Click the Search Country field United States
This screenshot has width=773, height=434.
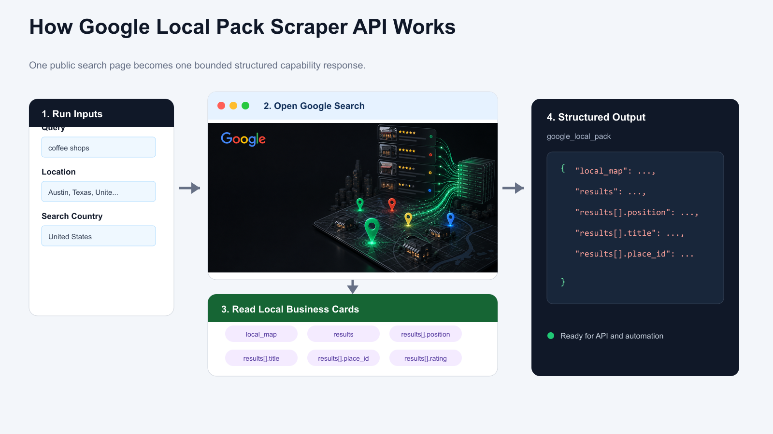pos(99,236)
